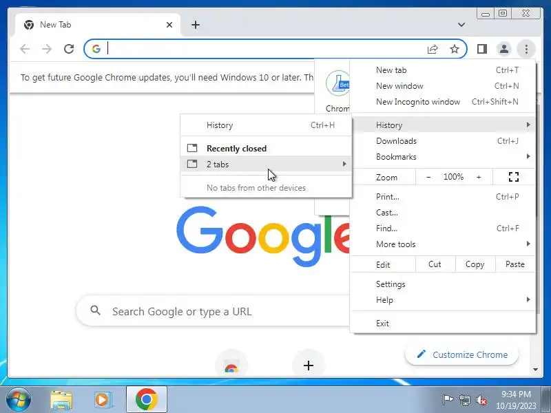Image resolution: width=551 pixels, height=413 pixels.
Task: Click the muted volume tray icon
Action: click(x=481, y=400)
